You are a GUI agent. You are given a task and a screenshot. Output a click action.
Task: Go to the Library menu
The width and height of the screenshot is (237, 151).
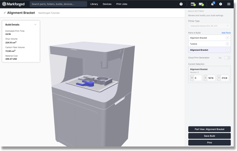pyautogui.click(x=94, y=4)
